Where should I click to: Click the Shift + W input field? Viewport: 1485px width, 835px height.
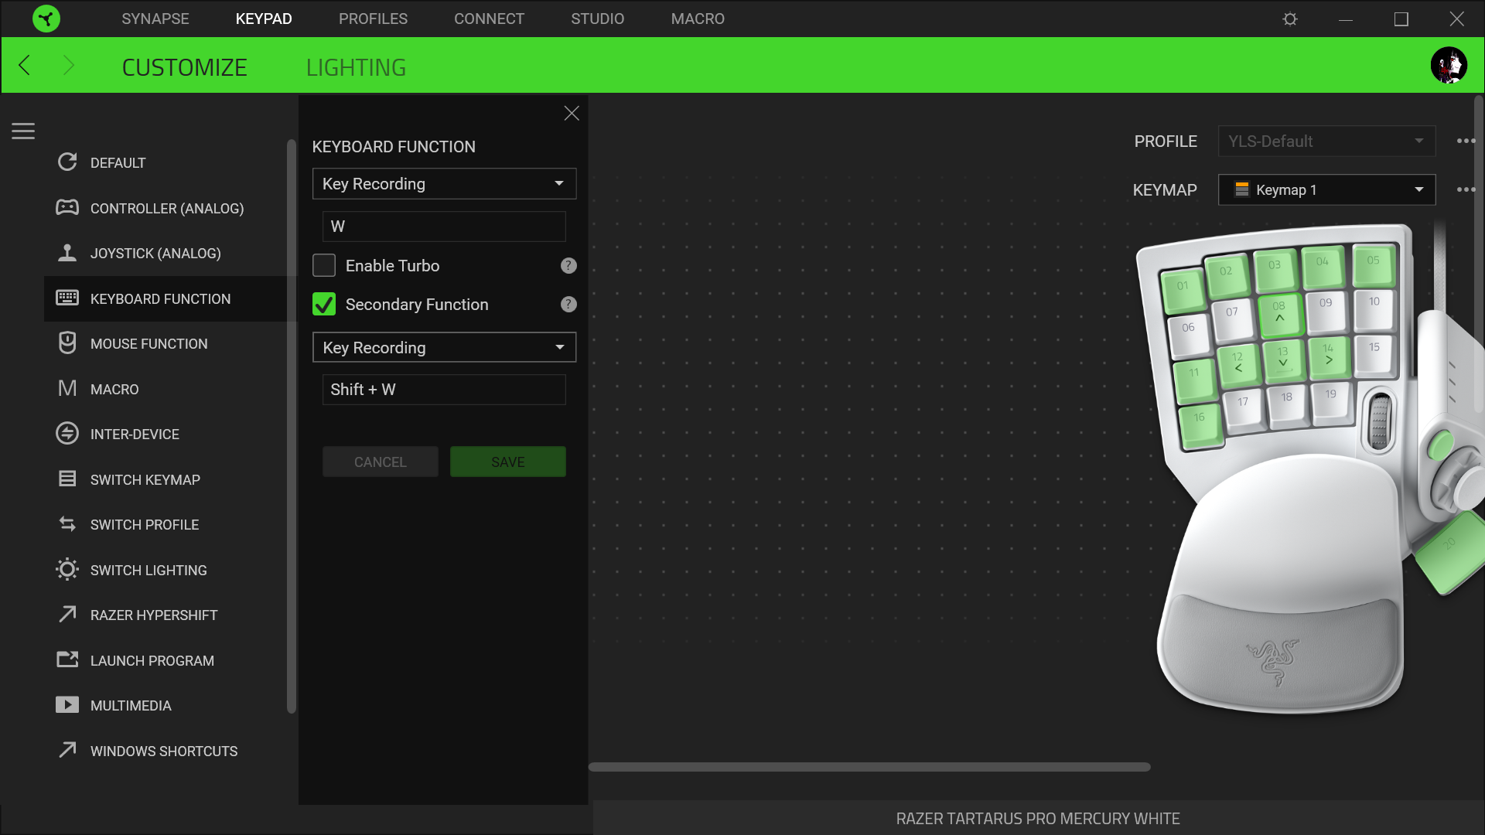(444, 390)
